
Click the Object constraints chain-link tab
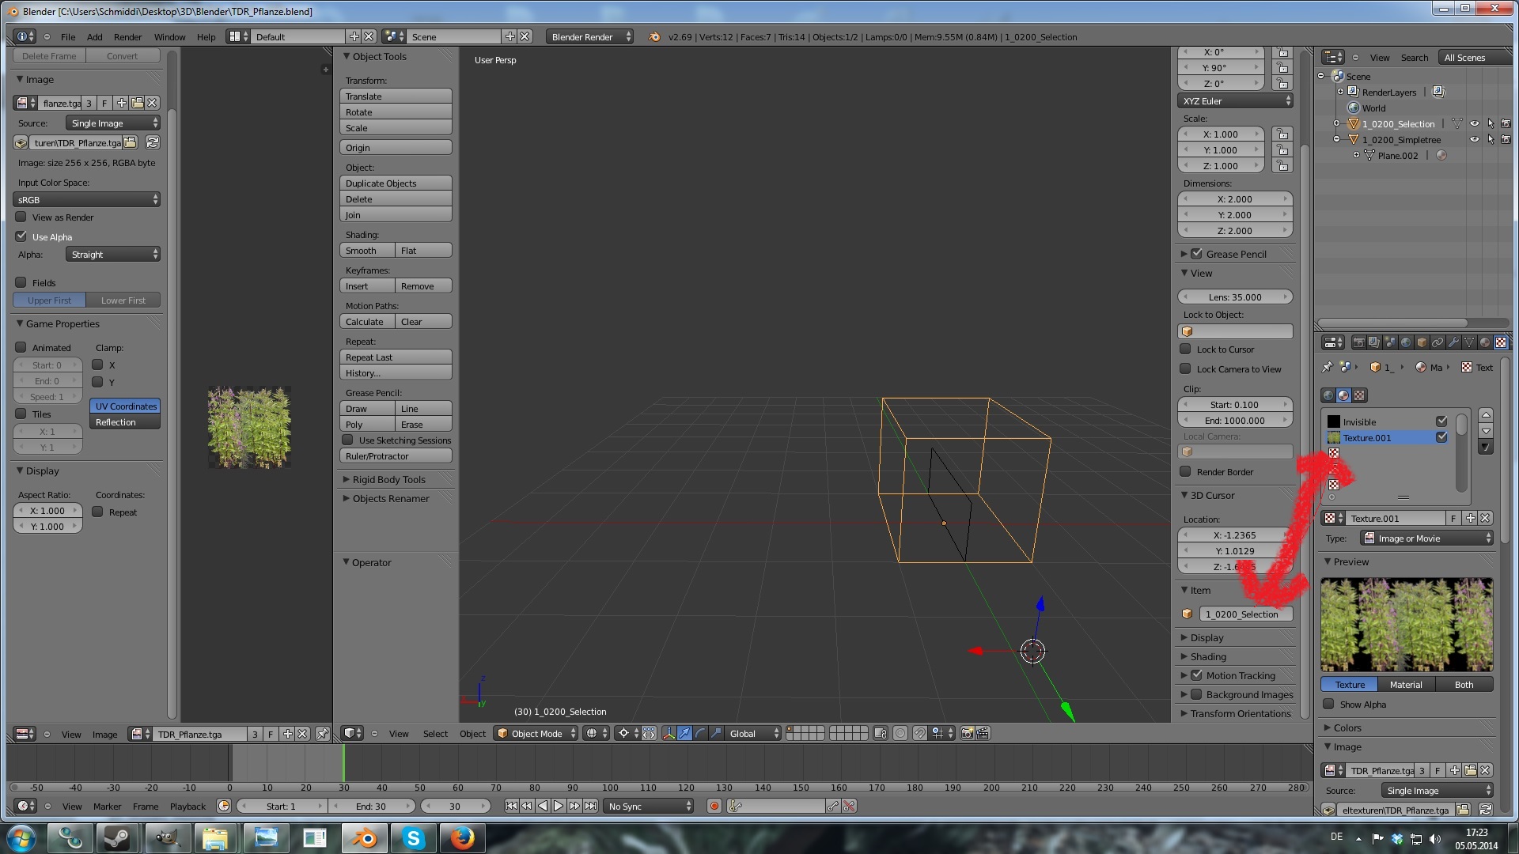tap(1438, 342)
